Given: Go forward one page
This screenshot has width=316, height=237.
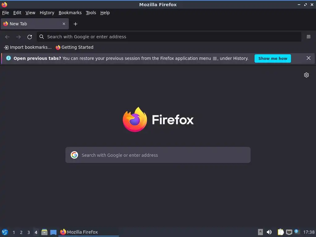Looking at the screenshot, I should [19, 37].
